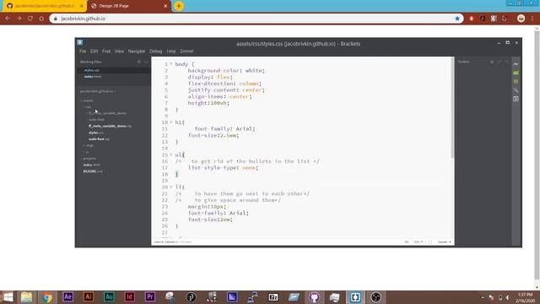
Task: Open ff_meta_variable_demo.zip in file tree
Action: click(x=110, y=126)
